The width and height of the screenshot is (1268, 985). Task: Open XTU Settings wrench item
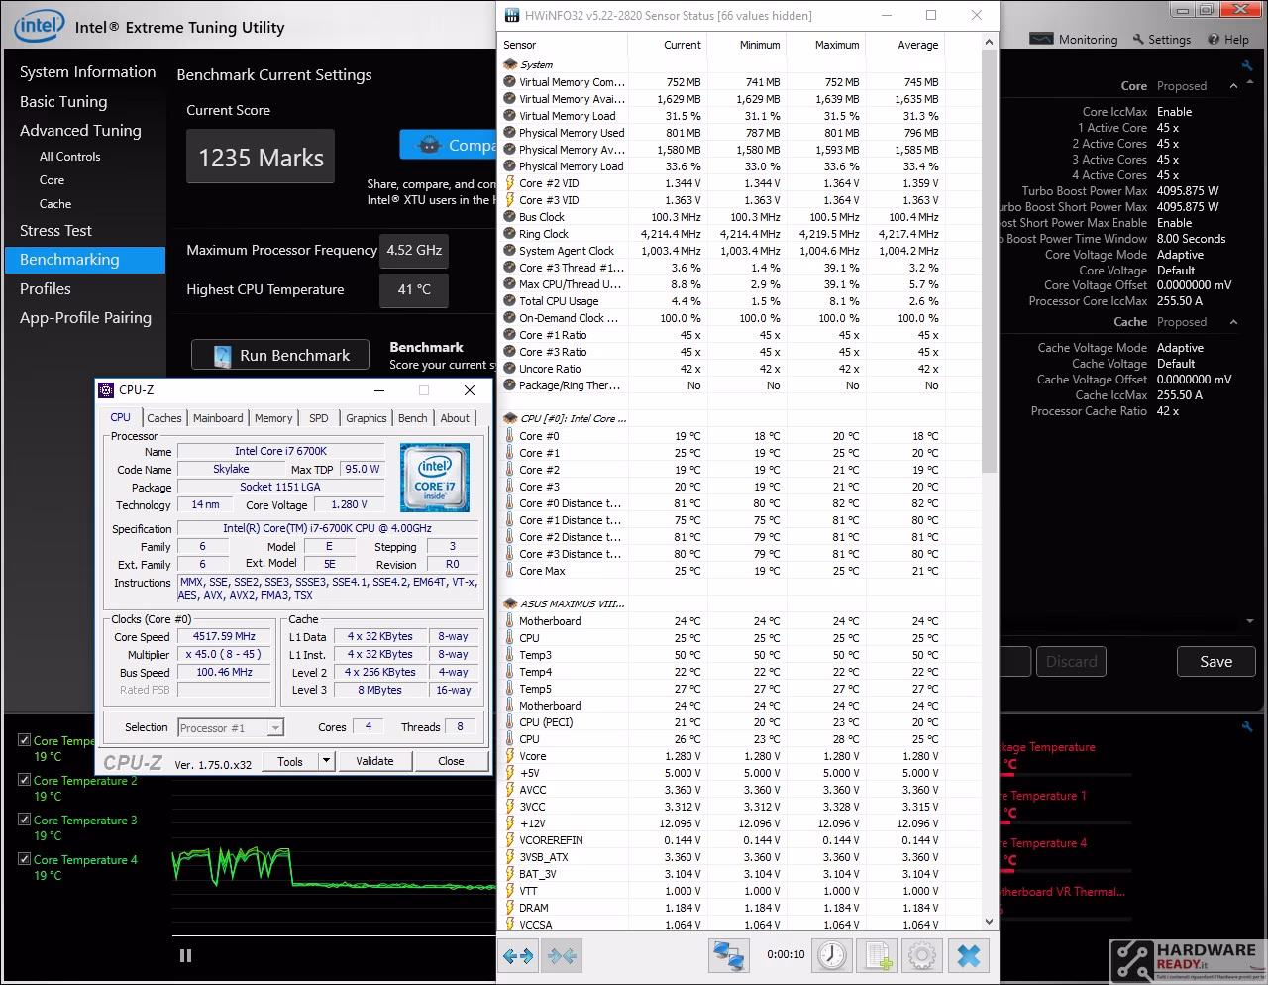tap(1162, 40)
